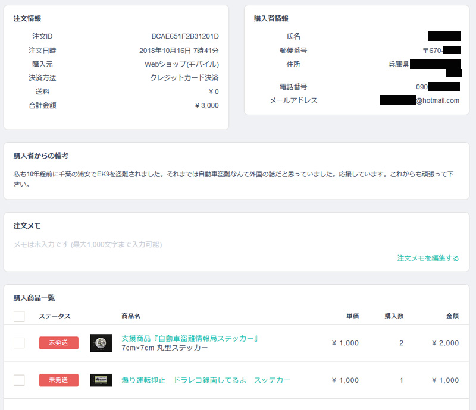The height and width of the screenshot is (410, 476).
Task: Select the checkbox for 煽り運転抑止 sticker row
Action: pos(19,380)
